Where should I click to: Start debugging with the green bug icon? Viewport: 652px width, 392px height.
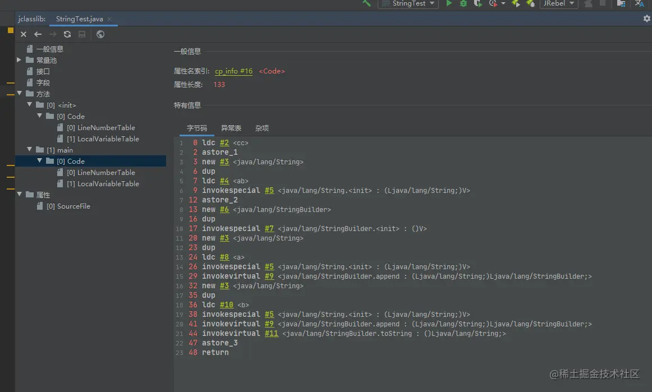[463, 3]
